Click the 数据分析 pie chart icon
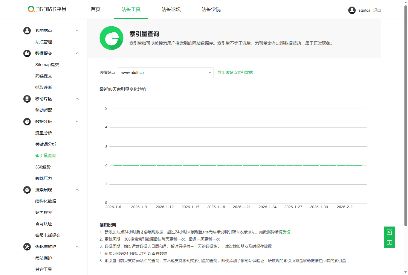 (27, 121)
